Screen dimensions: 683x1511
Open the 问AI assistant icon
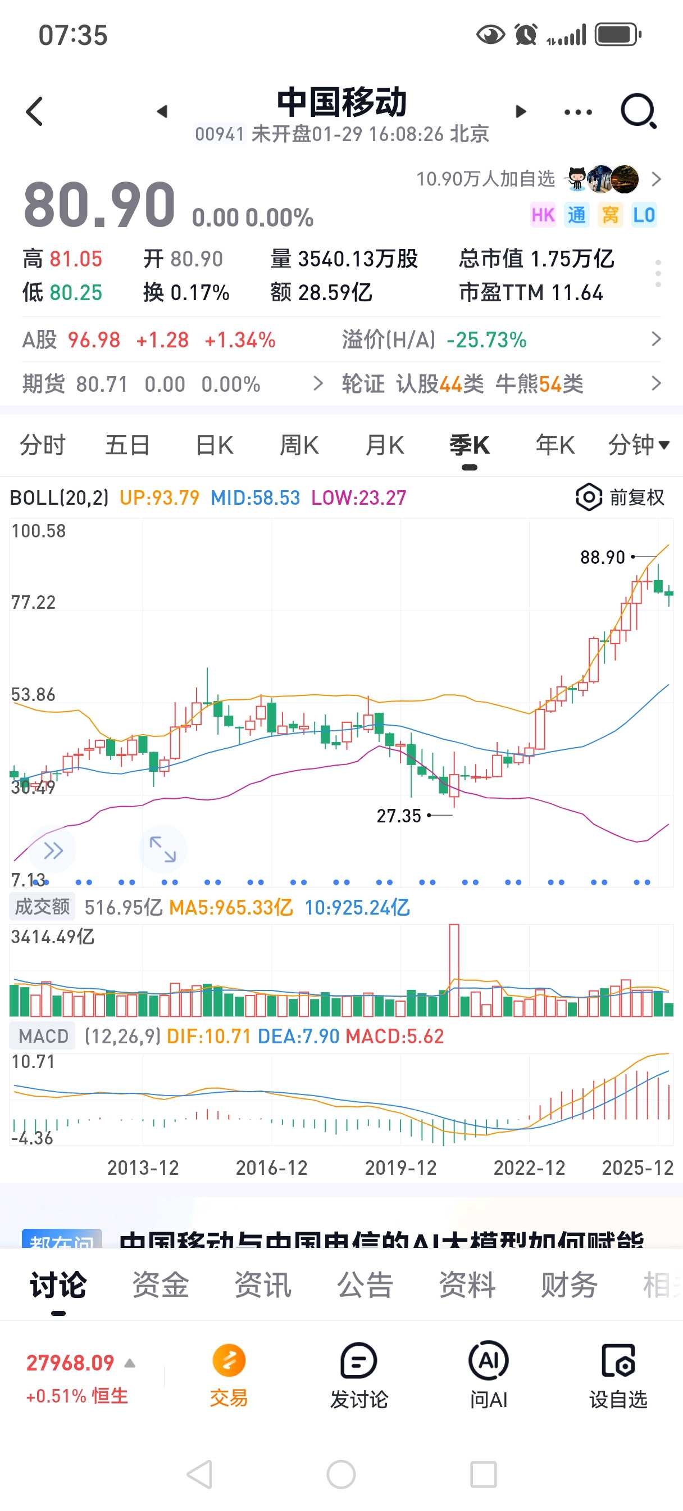tap(488, 1360)
